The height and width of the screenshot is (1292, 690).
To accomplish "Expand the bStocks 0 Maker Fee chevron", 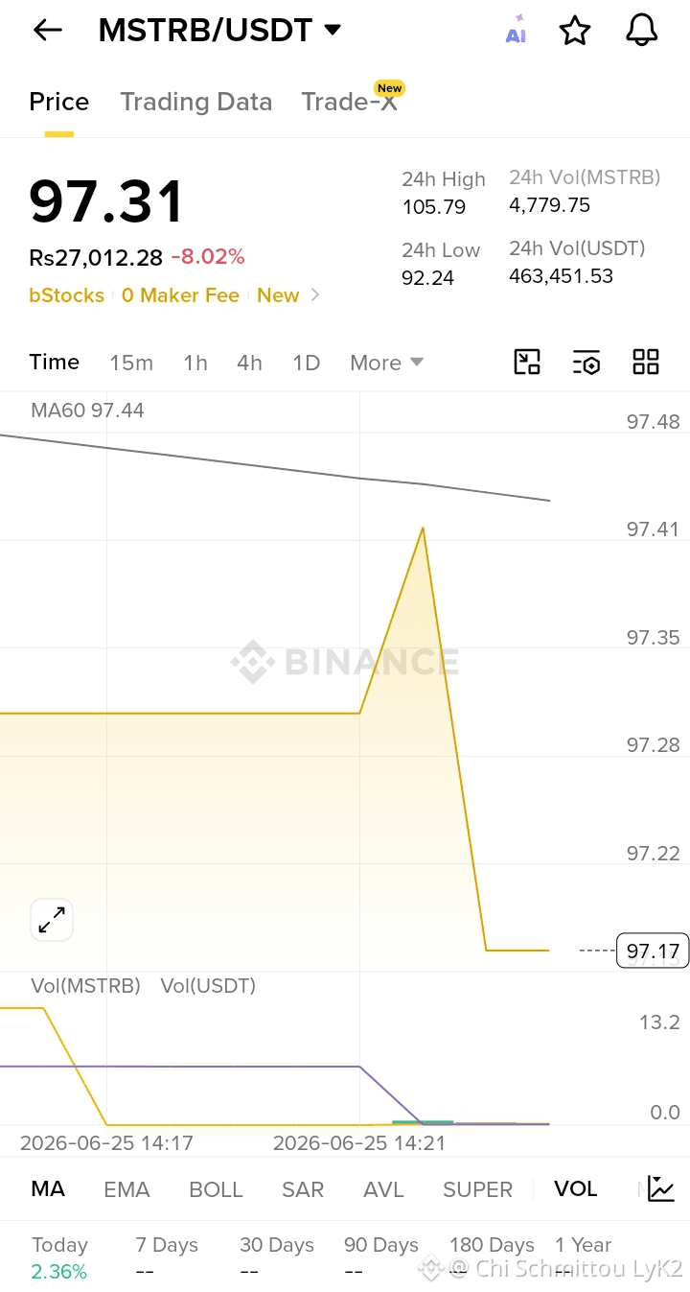I will point(315,295).
